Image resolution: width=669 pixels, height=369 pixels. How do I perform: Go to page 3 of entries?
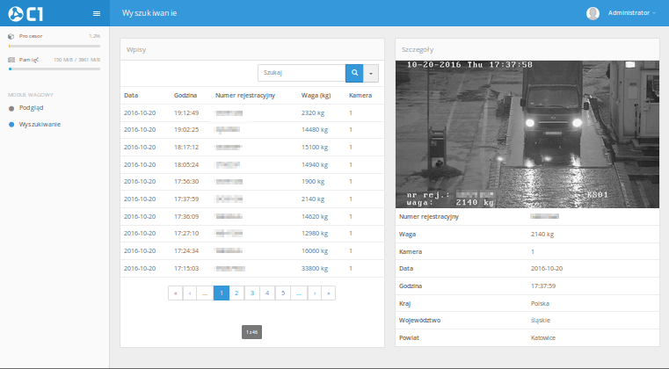[x=251, y=293]
